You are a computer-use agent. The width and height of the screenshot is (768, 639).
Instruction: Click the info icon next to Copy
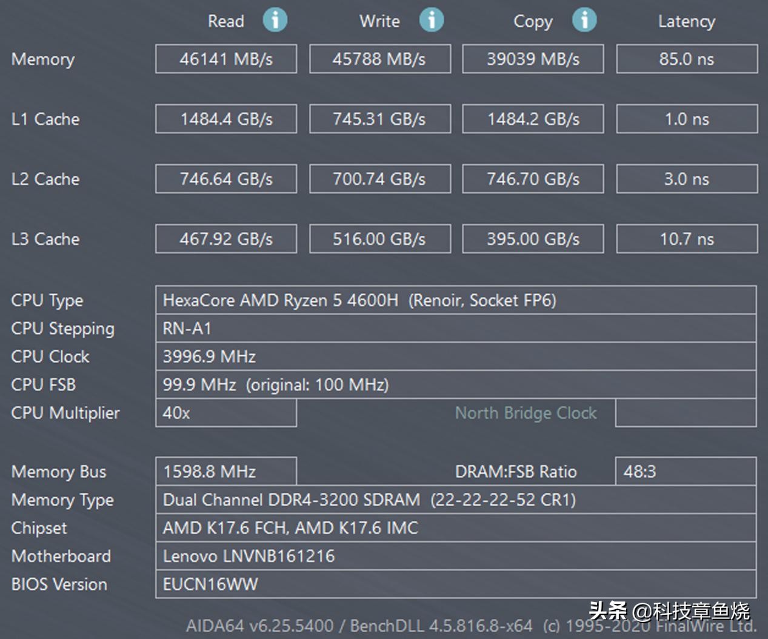[584, 20]
